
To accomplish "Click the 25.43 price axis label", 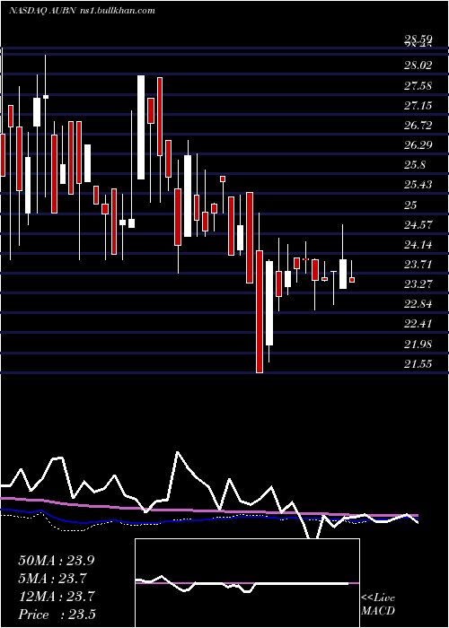I will [x=418, y=185].
